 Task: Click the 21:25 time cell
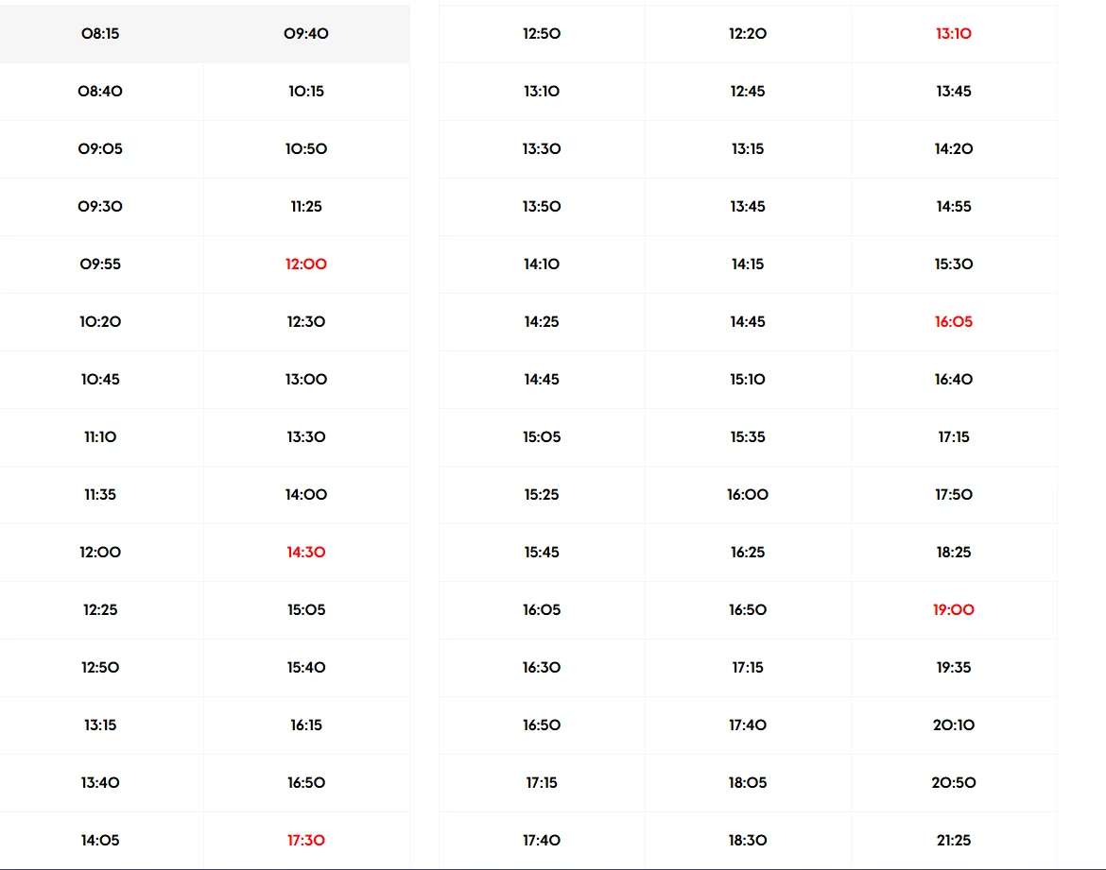click(954, 841)
